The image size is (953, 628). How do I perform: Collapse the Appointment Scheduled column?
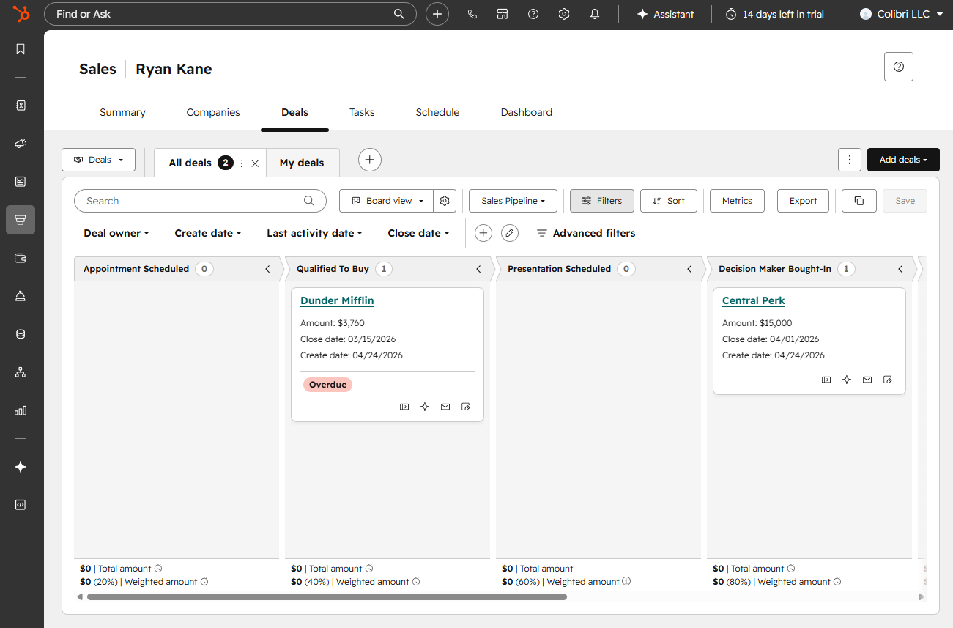click(267, 269)
